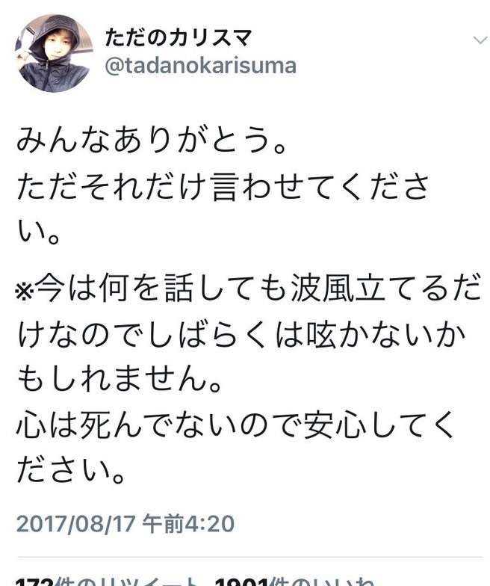Screen dimensions: 490x586
Task: View the 1901件のいいね likes list
Action: 294,582
